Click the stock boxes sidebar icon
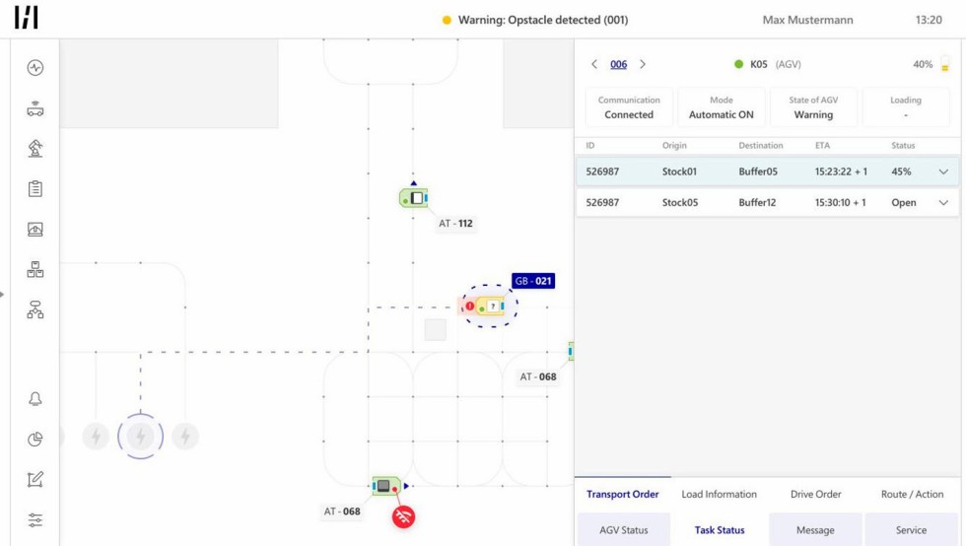 point(35,270)
